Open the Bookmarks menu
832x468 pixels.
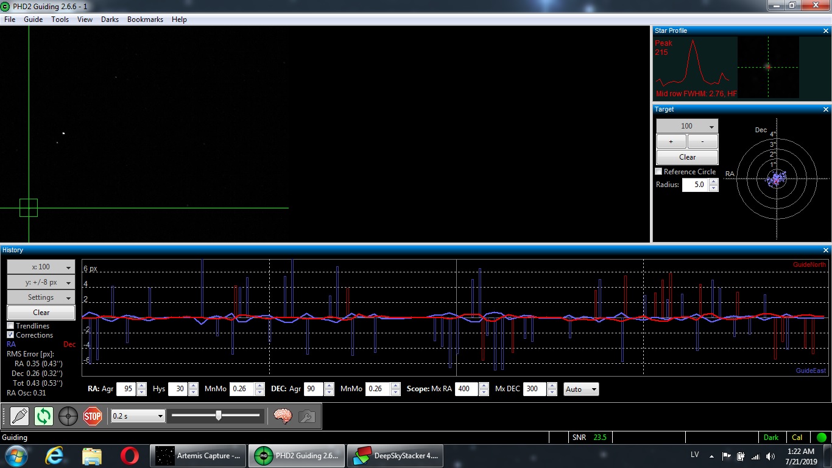point(145,19)
